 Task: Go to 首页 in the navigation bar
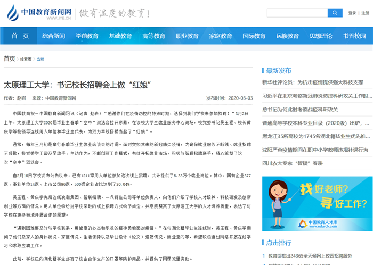click(x=20, y=36)
